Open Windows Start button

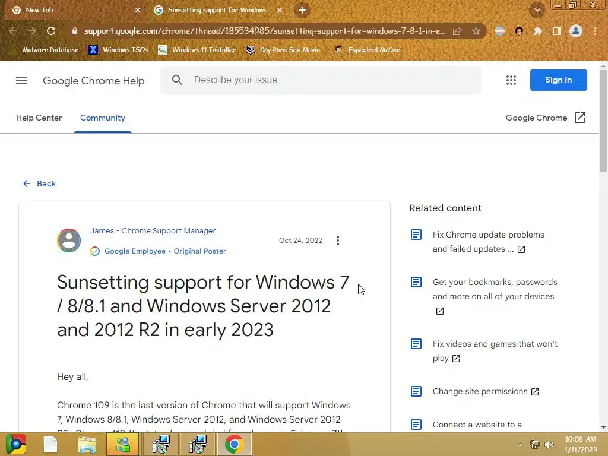pos(16,444)
